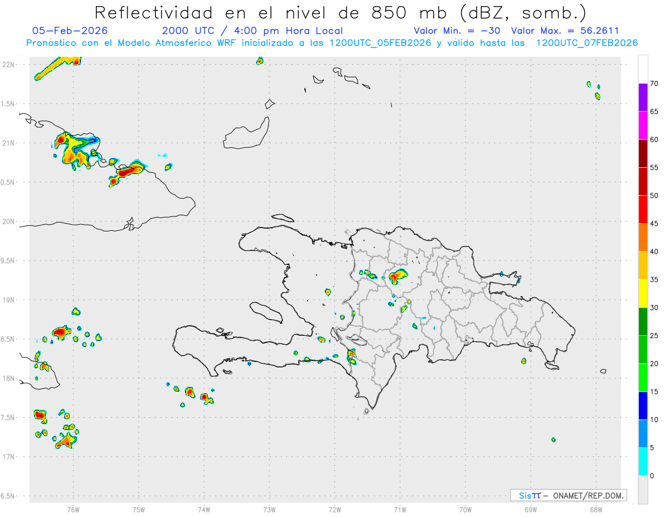669x517 pixels.
Task: Click the latitude label '20N'
Action: pyautogui.click(x=9, y=221)
